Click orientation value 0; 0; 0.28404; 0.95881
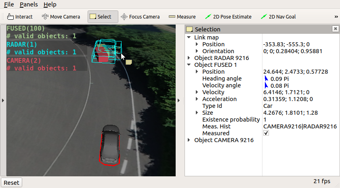340x188 pixels. pyautogui.click(x=292, y=51)
